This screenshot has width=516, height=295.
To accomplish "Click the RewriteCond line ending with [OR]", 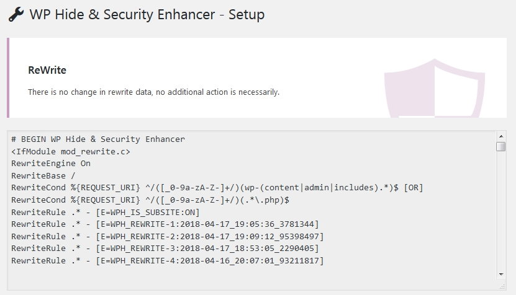I will click(x=217, y=188).
